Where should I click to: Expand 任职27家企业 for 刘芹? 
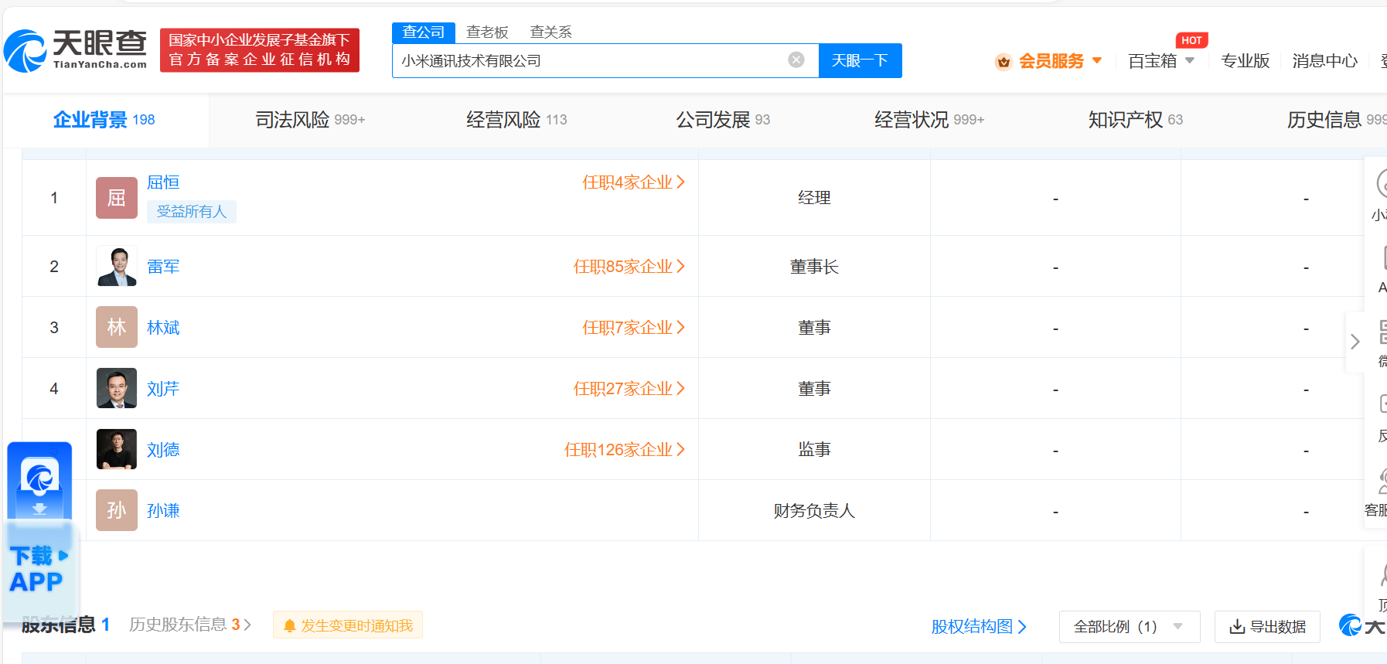pyautogui.click(x=629, y=389)
